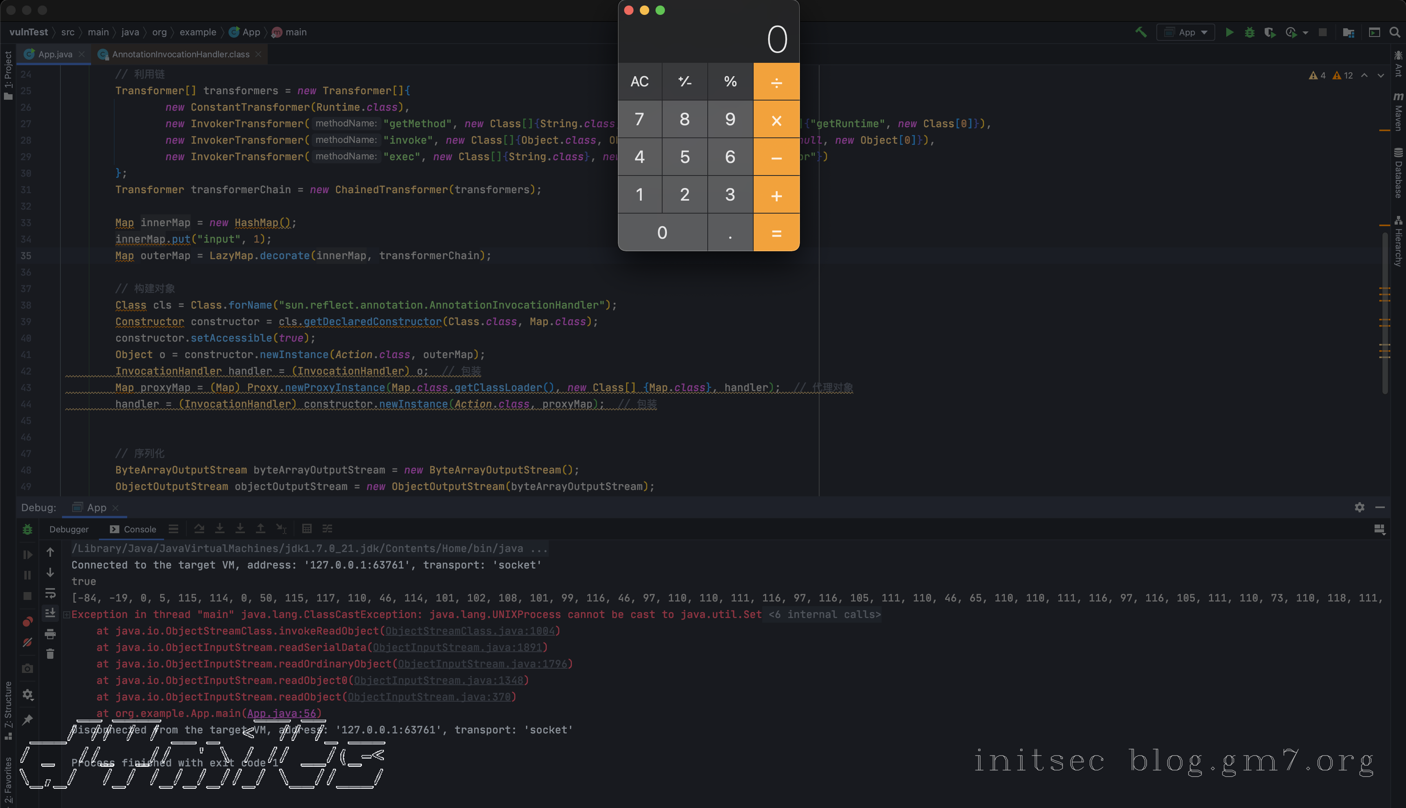Switch to AnnotationInvocationHandler.class tab

click(180, 54)
